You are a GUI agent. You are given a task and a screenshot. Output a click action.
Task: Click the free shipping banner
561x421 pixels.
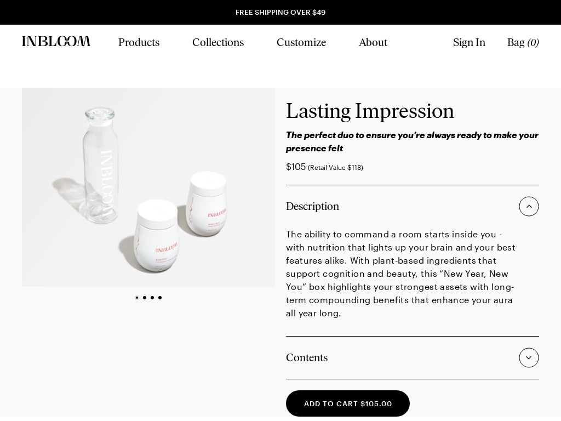(x=280, y=12)
